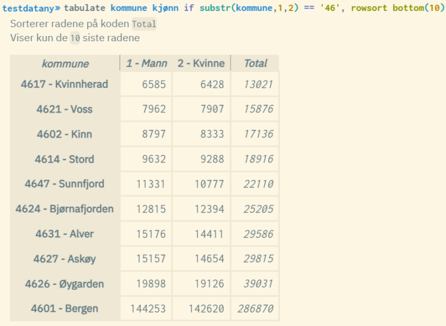Select the "4631 - Alver" row label
Viewport: 446px width, 326px height.
tap(64, 234)
